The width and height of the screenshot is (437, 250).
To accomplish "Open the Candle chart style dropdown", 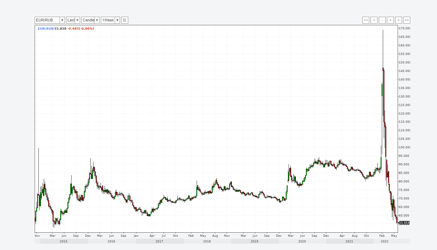I will 90,20.
